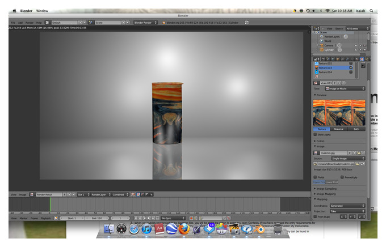
Task: Expand the Colors panel
Action: [x=319, y=141]
